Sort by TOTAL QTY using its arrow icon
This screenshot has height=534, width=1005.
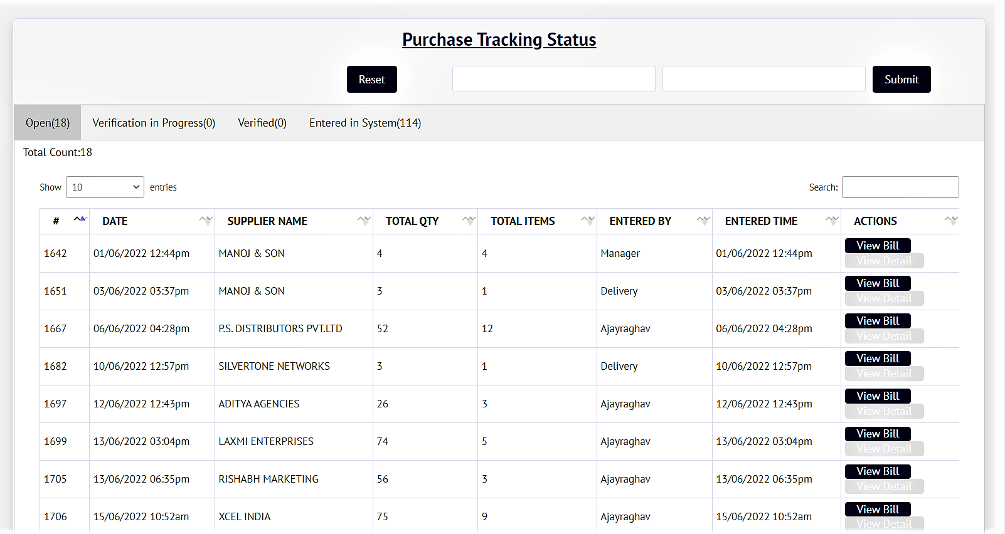pos(468,221)
